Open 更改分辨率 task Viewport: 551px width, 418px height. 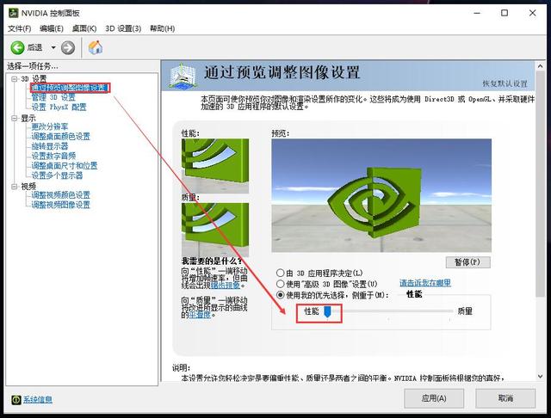click(50, 126)
